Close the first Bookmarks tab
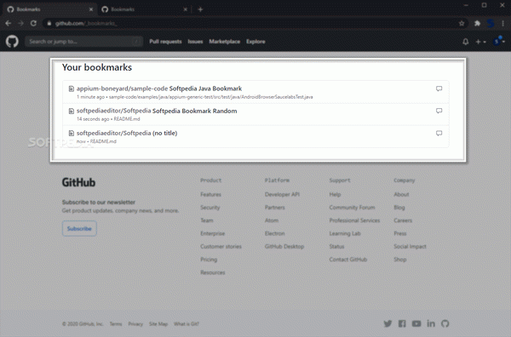This screenshot has height=337, width=511. coord(91,9)
